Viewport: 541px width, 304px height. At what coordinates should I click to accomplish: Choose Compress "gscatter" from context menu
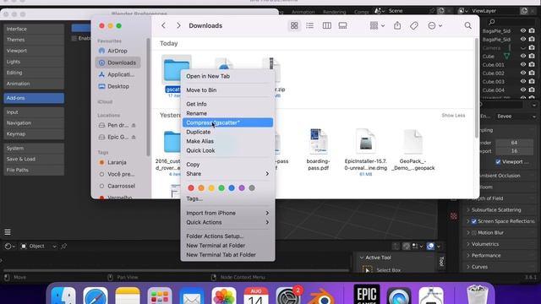227,122
